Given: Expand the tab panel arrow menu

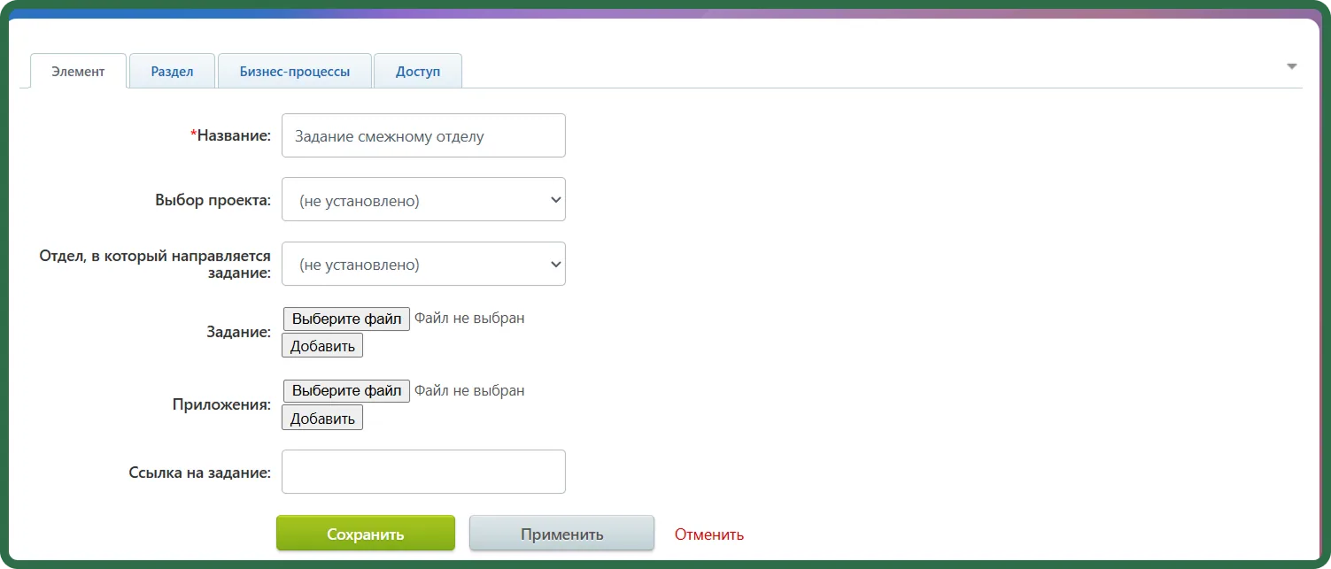Looking at the screenshot, I should pos(1292,66).
